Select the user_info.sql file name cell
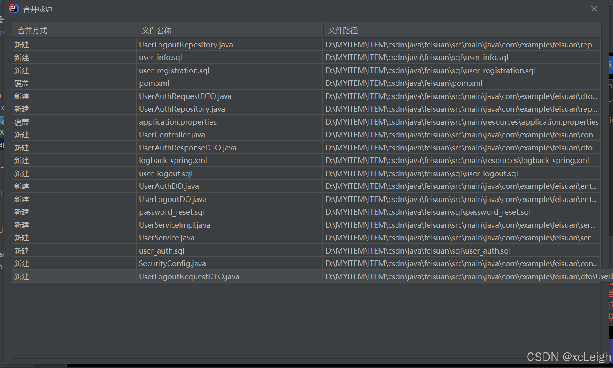The height and width of the screenshot is (368, 613). coord(161,58)
